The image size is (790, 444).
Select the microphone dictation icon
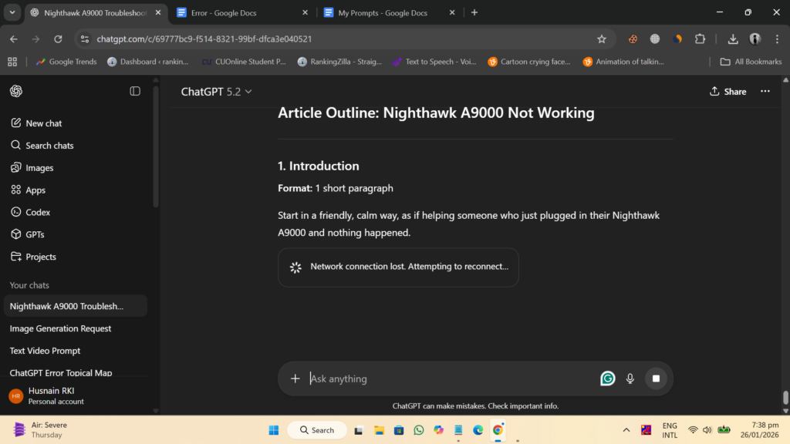(630, 378)
